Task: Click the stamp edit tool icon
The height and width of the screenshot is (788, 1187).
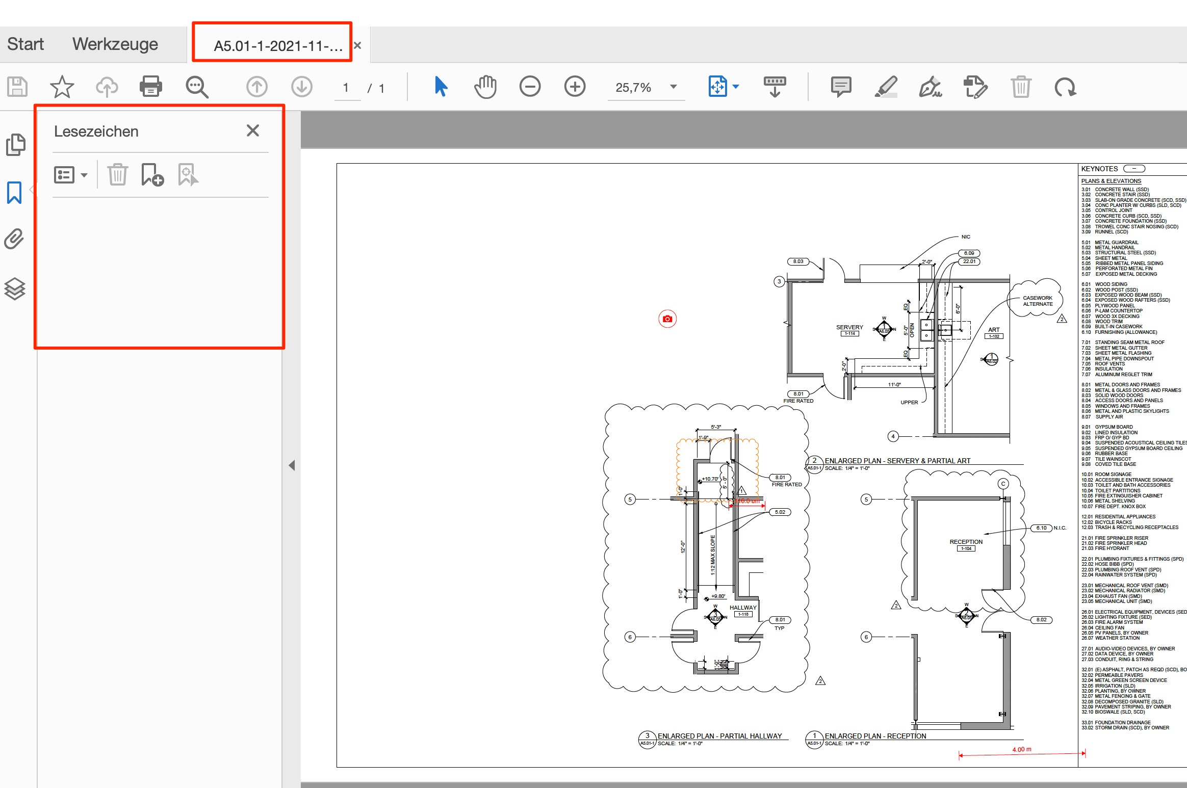Action: pos(976,87)
